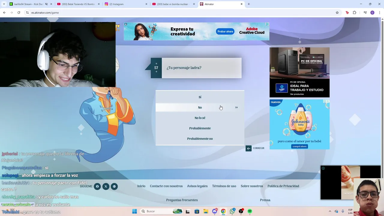The height and width of the screenshot is (216, 384).
Task: Open "Términos de uso" link
Action: coord(224,186)
